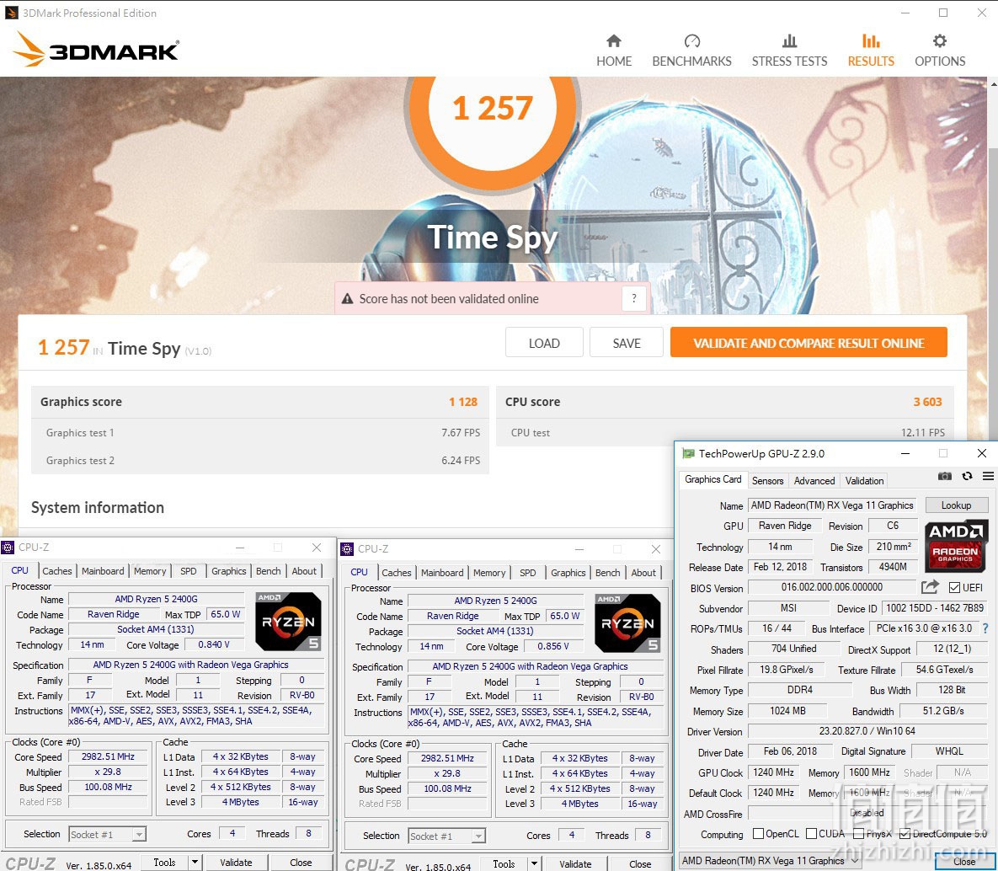998x871 pixels.
Task: Open the Memory tab in the left CPU-Z window
Action: point(150,571)
